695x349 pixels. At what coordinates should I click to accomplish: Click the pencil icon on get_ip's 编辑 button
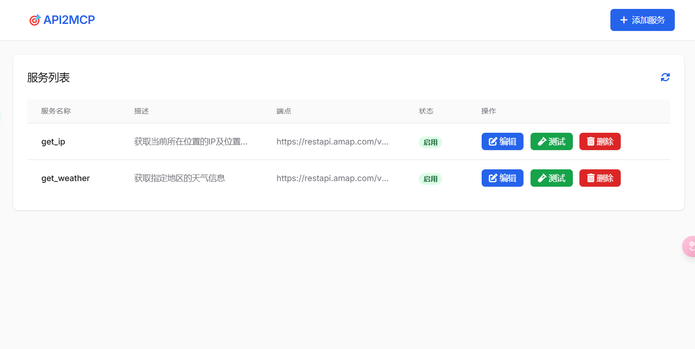click(x=493, y=141)
